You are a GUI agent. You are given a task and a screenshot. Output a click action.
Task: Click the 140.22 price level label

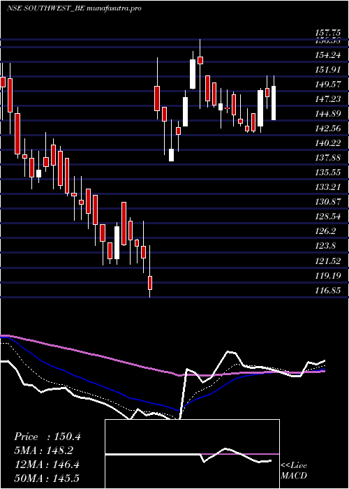coord(327,143)
